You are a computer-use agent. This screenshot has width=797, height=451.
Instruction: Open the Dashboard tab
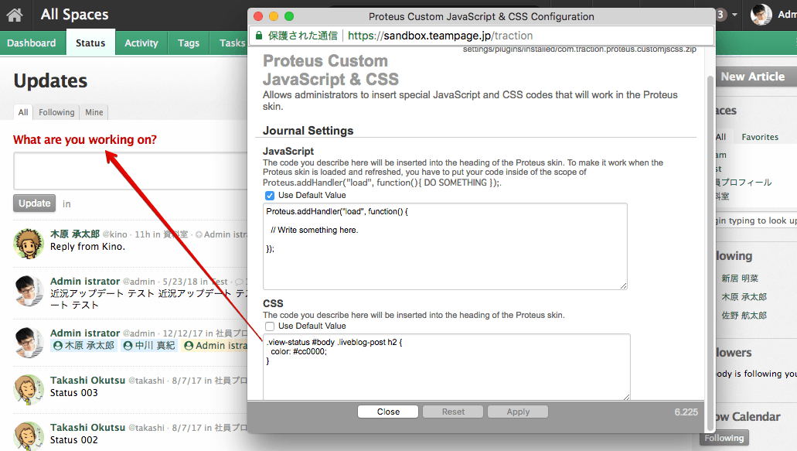pyautogui.click(x=32, y=43)
